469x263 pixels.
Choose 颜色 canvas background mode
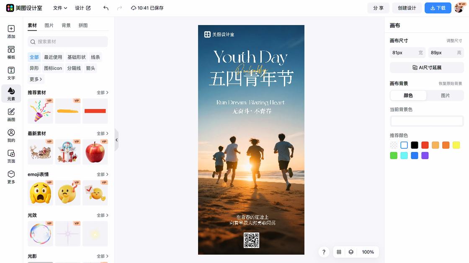408,96
